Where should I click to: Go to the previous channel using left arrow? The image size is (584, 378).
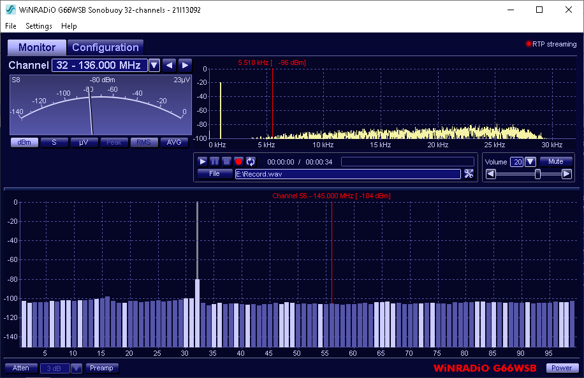[169, 65]
